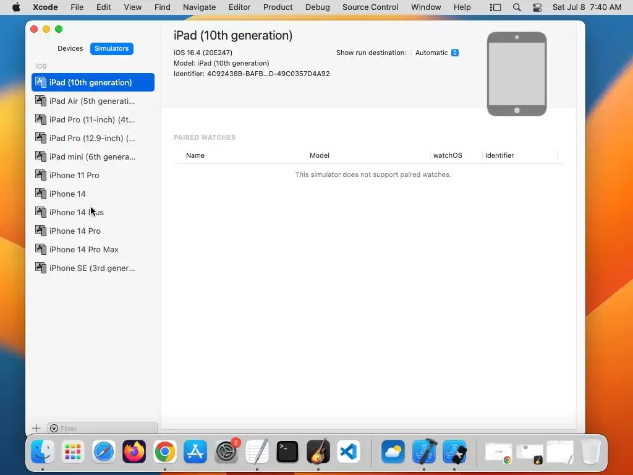Open App Store from the Dock
Viewport: 633px width, 475px height.
coord(195,451)
